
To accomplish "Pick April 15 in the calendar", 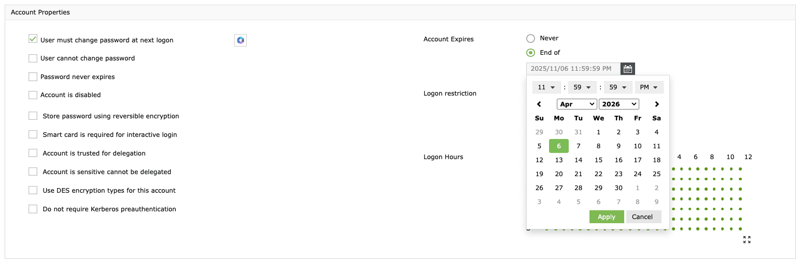I will 598,160.
